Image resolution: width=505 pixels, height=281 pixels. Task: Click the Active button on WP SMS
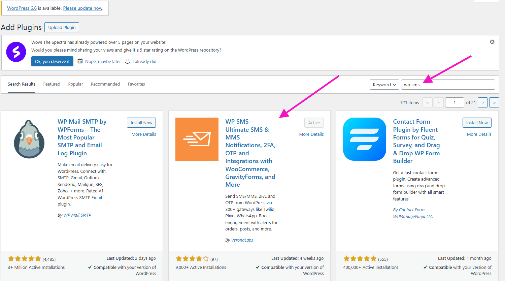coord(314,123)
